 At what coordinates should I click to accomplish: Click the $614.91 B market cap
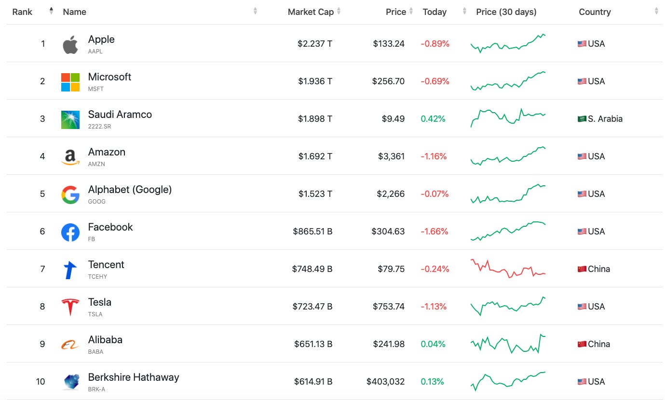[313, 382]
